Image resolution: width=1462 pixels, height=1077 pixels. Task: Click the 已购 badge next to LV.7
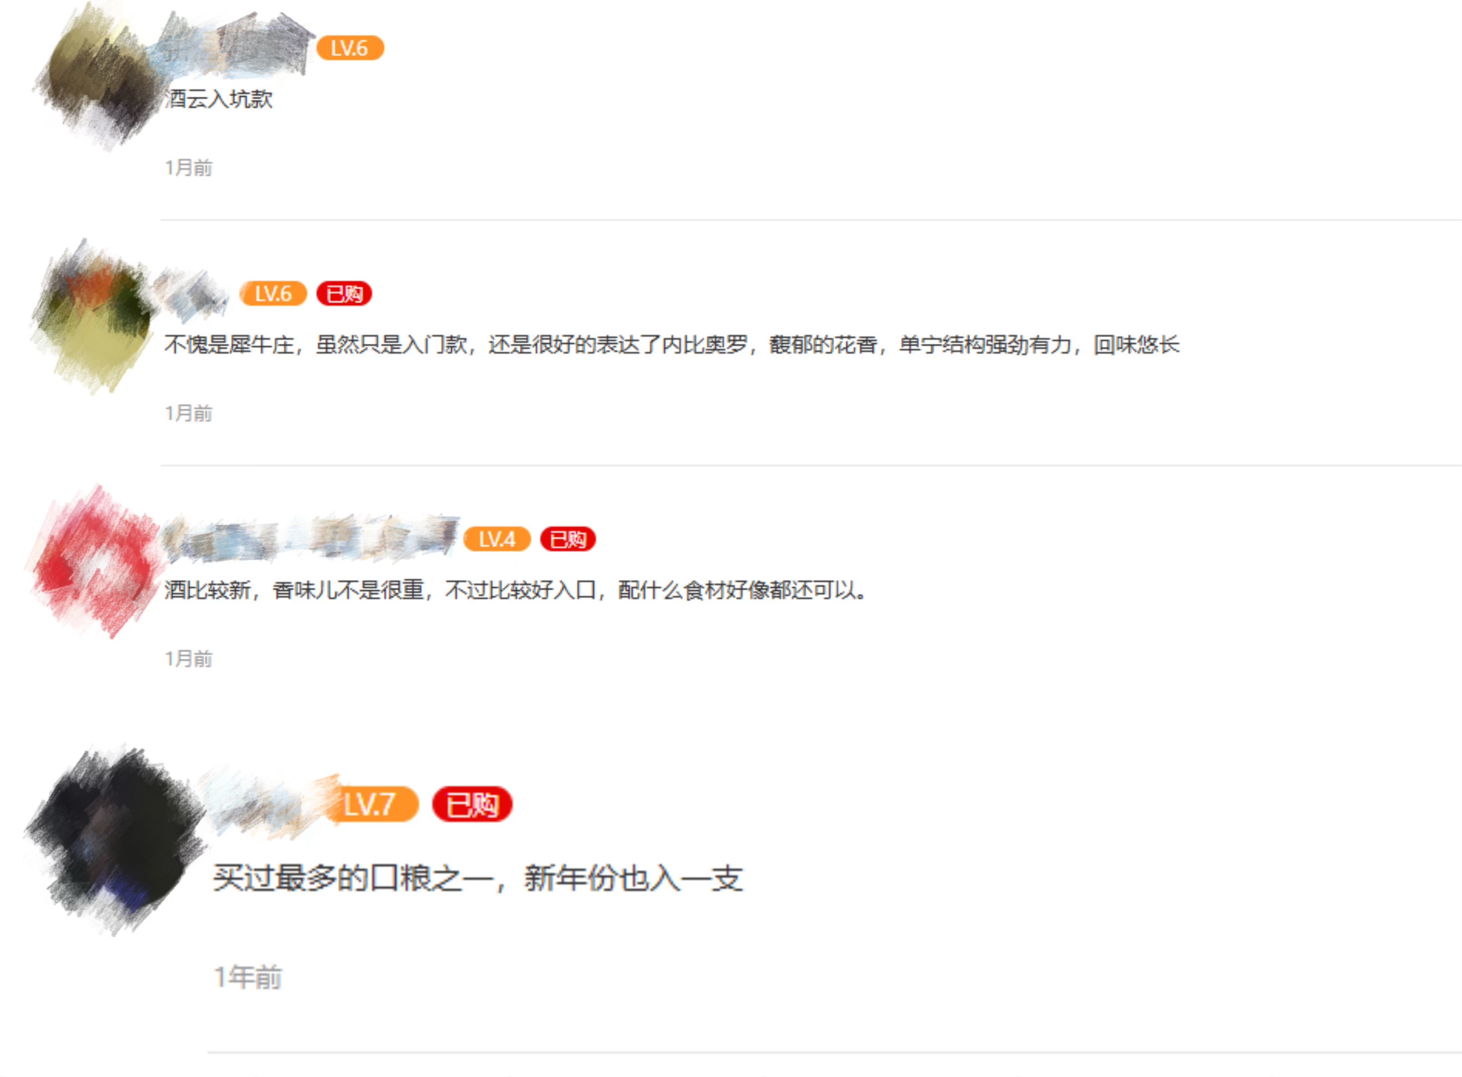(x=473, y=805)
